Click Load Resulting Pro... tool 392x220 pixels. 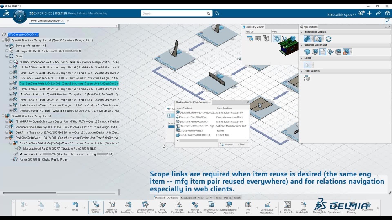pos(128,207)
